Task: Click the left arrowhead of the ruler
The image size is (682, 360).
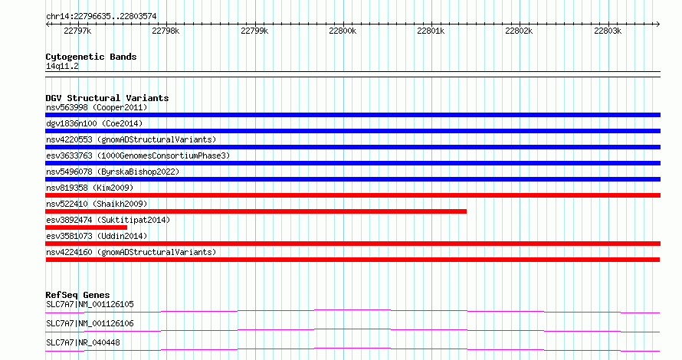Action: point(48,25)
